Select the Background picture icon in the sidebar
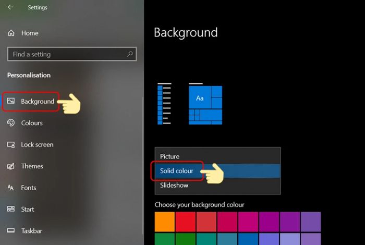The height and width of the screenshot is (245, 365). click(x=11, y=101)
